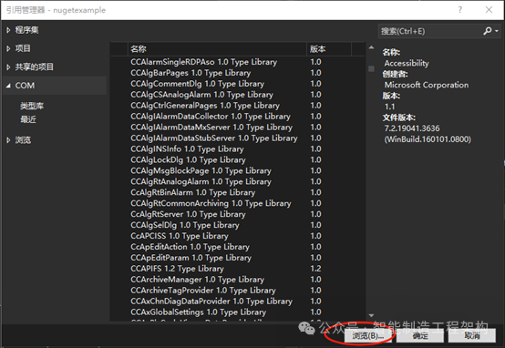This screenshot has width=505, height=348.
Task: Collapse the COM category
Action: (x=8, y=86)
